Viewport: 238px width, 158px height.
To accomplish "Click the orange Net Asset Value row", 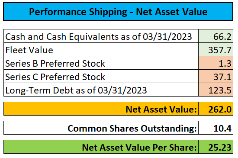I will coord(119,109).
